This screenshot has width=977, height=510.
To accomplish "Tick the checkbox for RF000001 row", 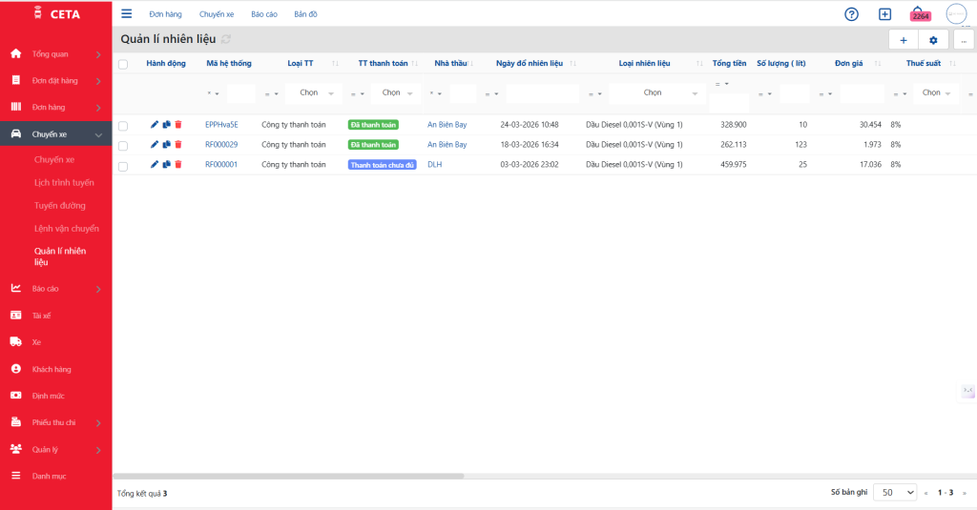I will [x=123, y=165].
